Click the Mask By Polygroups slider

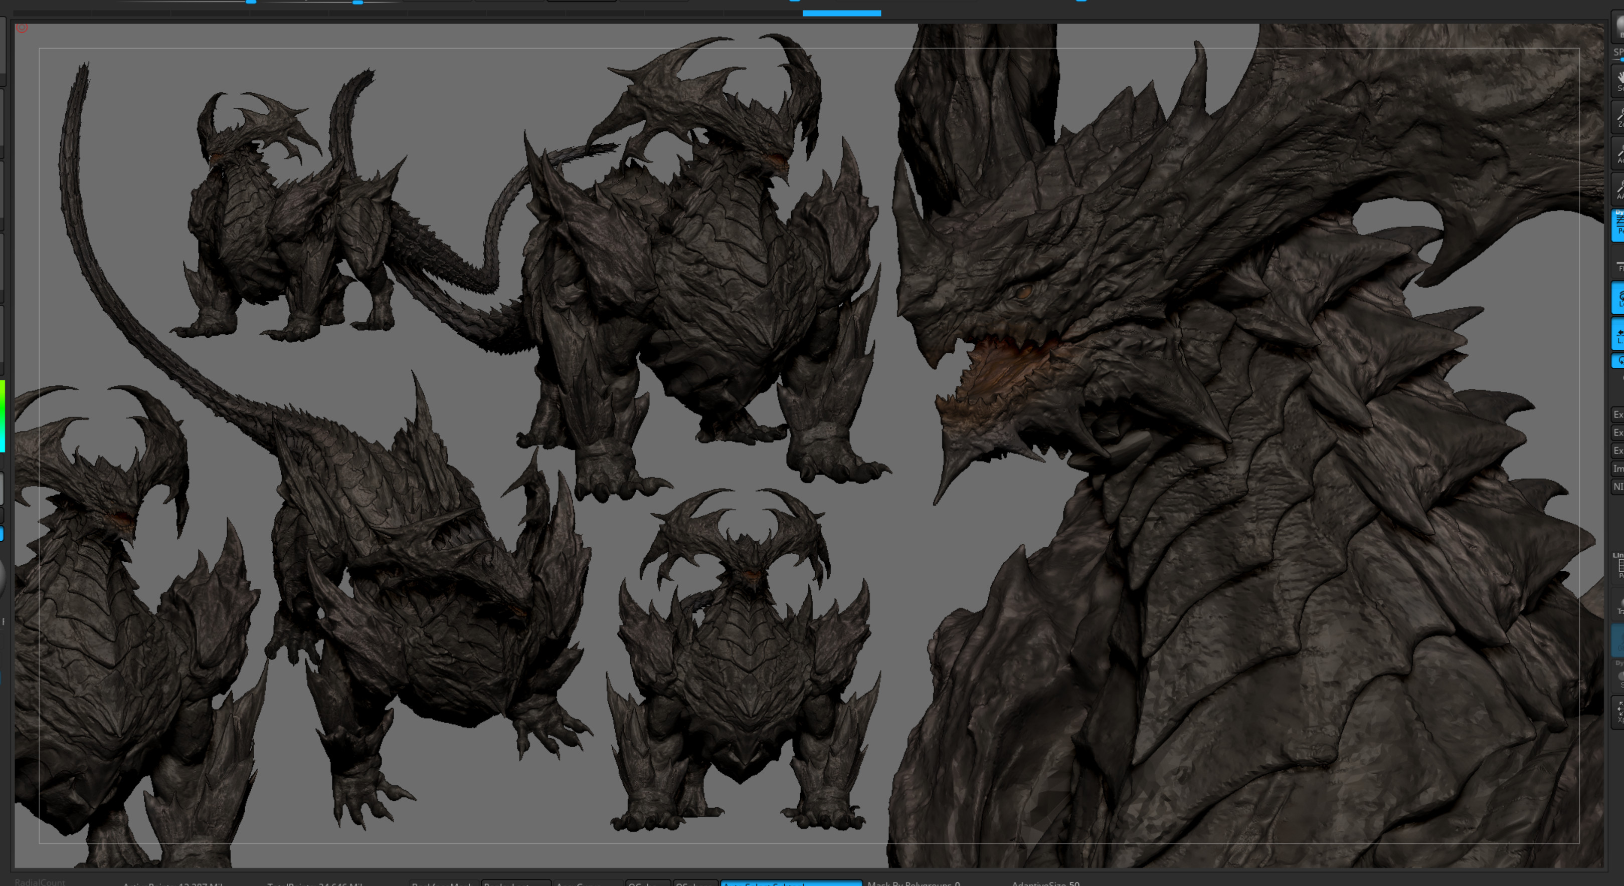pyautogui.click(x=913, y=883)
